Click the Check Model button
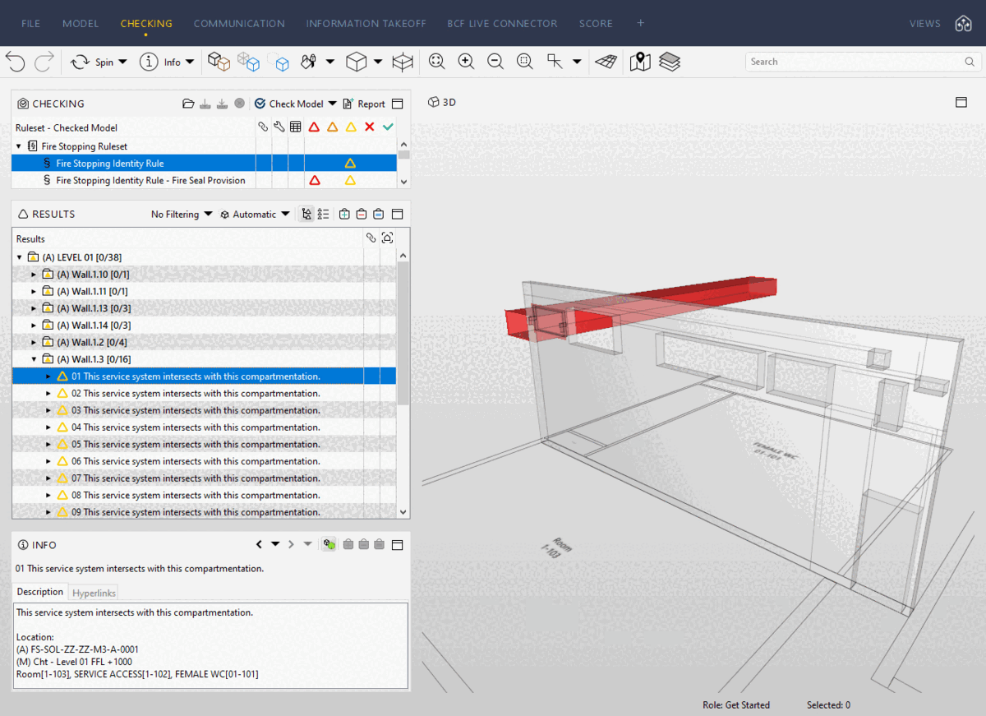This screenshot has height=716, width=986. click(288, 104)
